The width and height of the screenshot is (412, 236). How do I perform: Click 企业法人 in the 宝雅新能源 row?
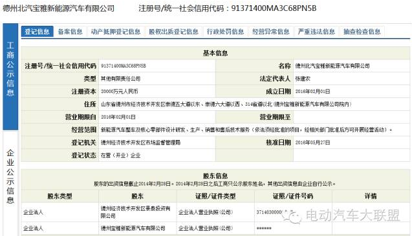33,228
